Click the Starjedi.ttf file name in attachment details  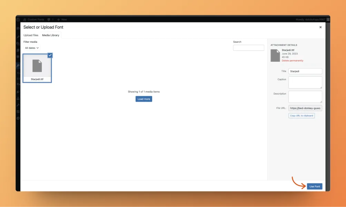coord(288,50)
